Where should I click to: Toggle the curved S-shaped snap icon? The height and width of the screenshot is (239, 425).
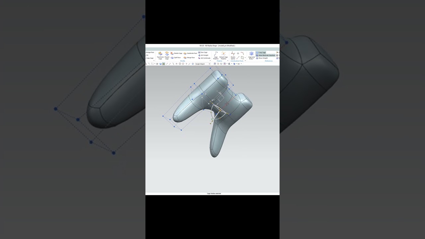click(x=173, y=64)
